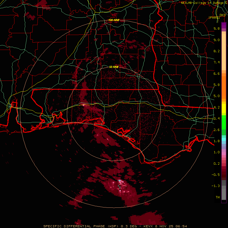The height and width of the screenshot is (228, 228).
Task: Click the [PHAS] label above the color scale
Action: click(214, 17)
